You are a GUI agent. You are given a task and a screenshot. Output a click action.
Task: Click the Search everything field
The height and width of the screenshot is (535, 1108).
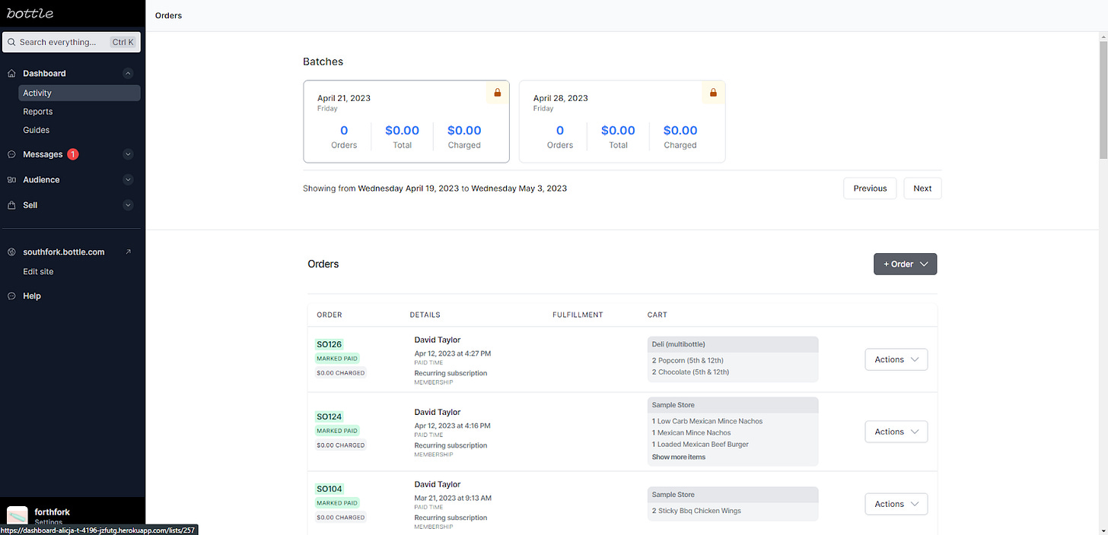tap(72, 42)
